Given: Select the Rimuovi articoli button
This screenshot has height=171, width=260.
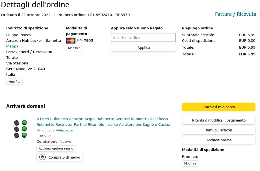Looking at the screenshot, I should (x=218, y=130).
